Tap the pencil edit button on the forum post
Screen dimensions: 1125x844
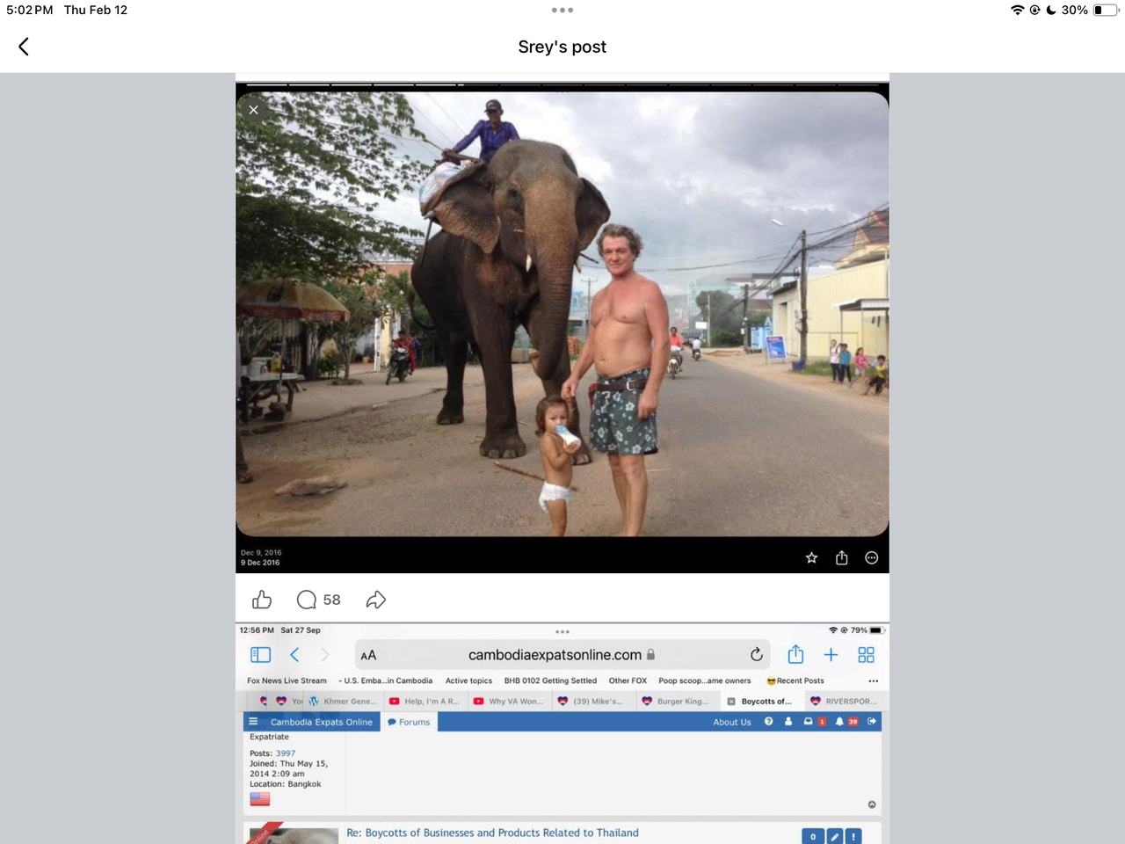(x=835, y=836)
